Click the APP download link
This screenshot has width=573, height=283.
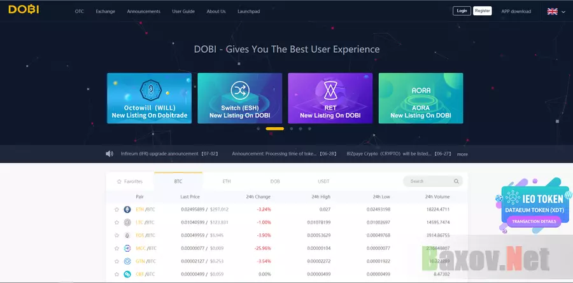pos(516,11)
